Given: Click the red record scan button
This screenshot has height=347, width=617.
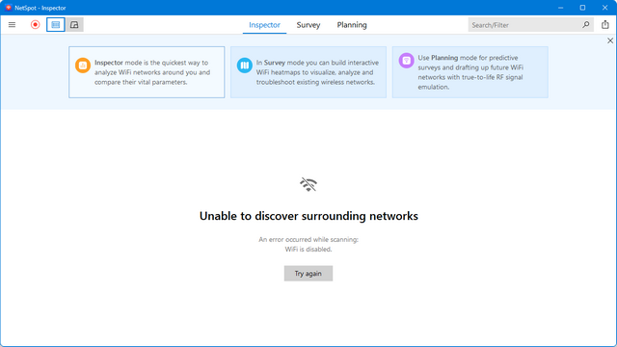Looking at the screenshot, I should [x=35, y=25].
